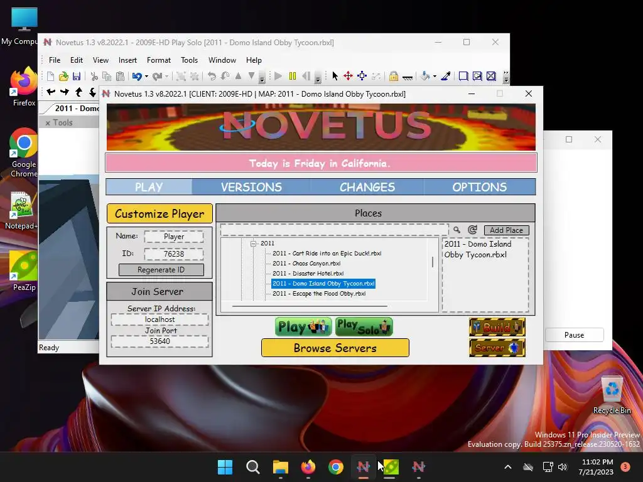Click the Server hazard-striped button
The image size is (643, 482).
tap(497, 348)
